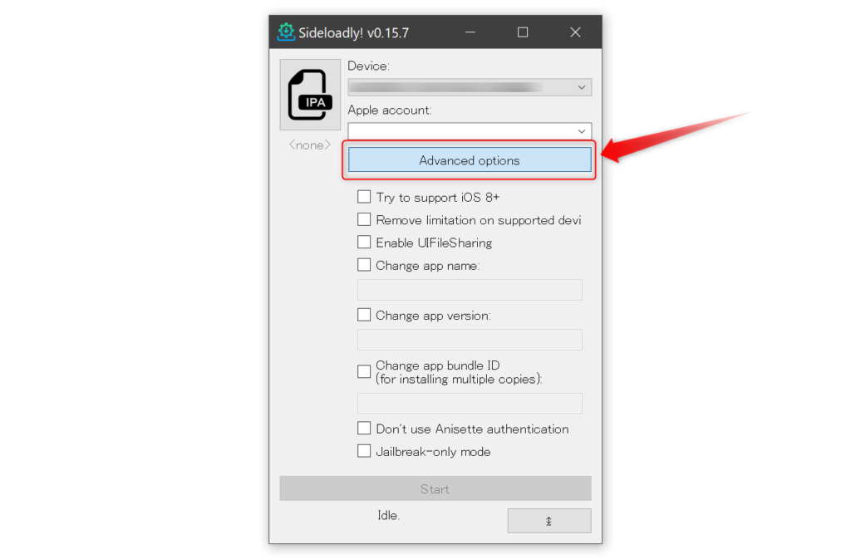Viewport: 851px width, 559px height.
Task: Toggle Enable UIFileSharing checkbox
Action: (x=364, y=243)
